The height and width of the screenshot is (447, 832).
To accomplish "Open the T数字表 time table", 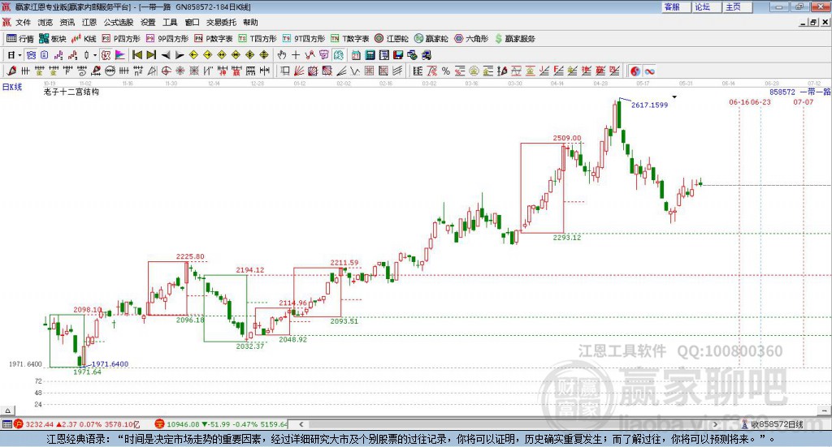I will (349, 39).
